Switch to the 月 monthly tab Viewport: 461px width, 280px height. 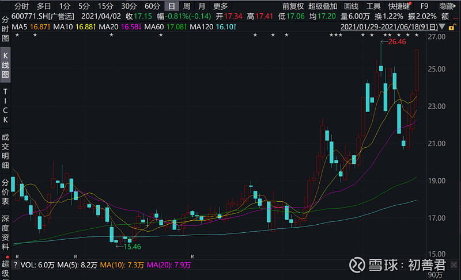(202, 6)
